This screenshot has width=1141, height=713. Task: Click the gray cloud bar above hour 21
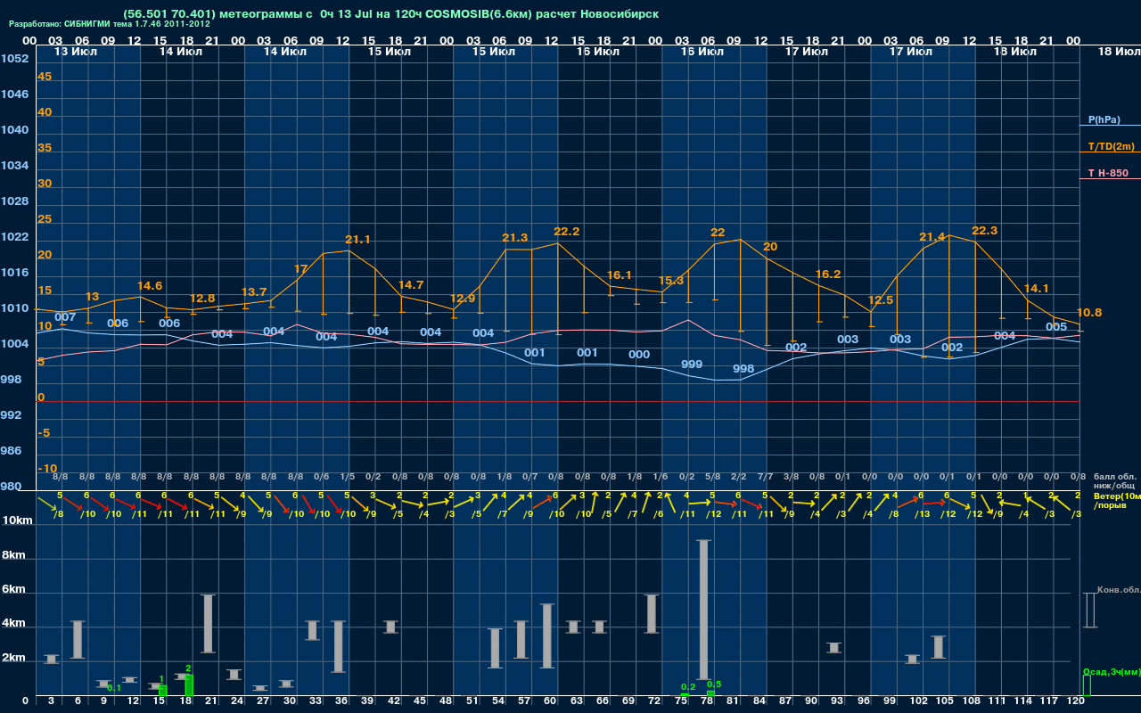(x=209, y=624)
